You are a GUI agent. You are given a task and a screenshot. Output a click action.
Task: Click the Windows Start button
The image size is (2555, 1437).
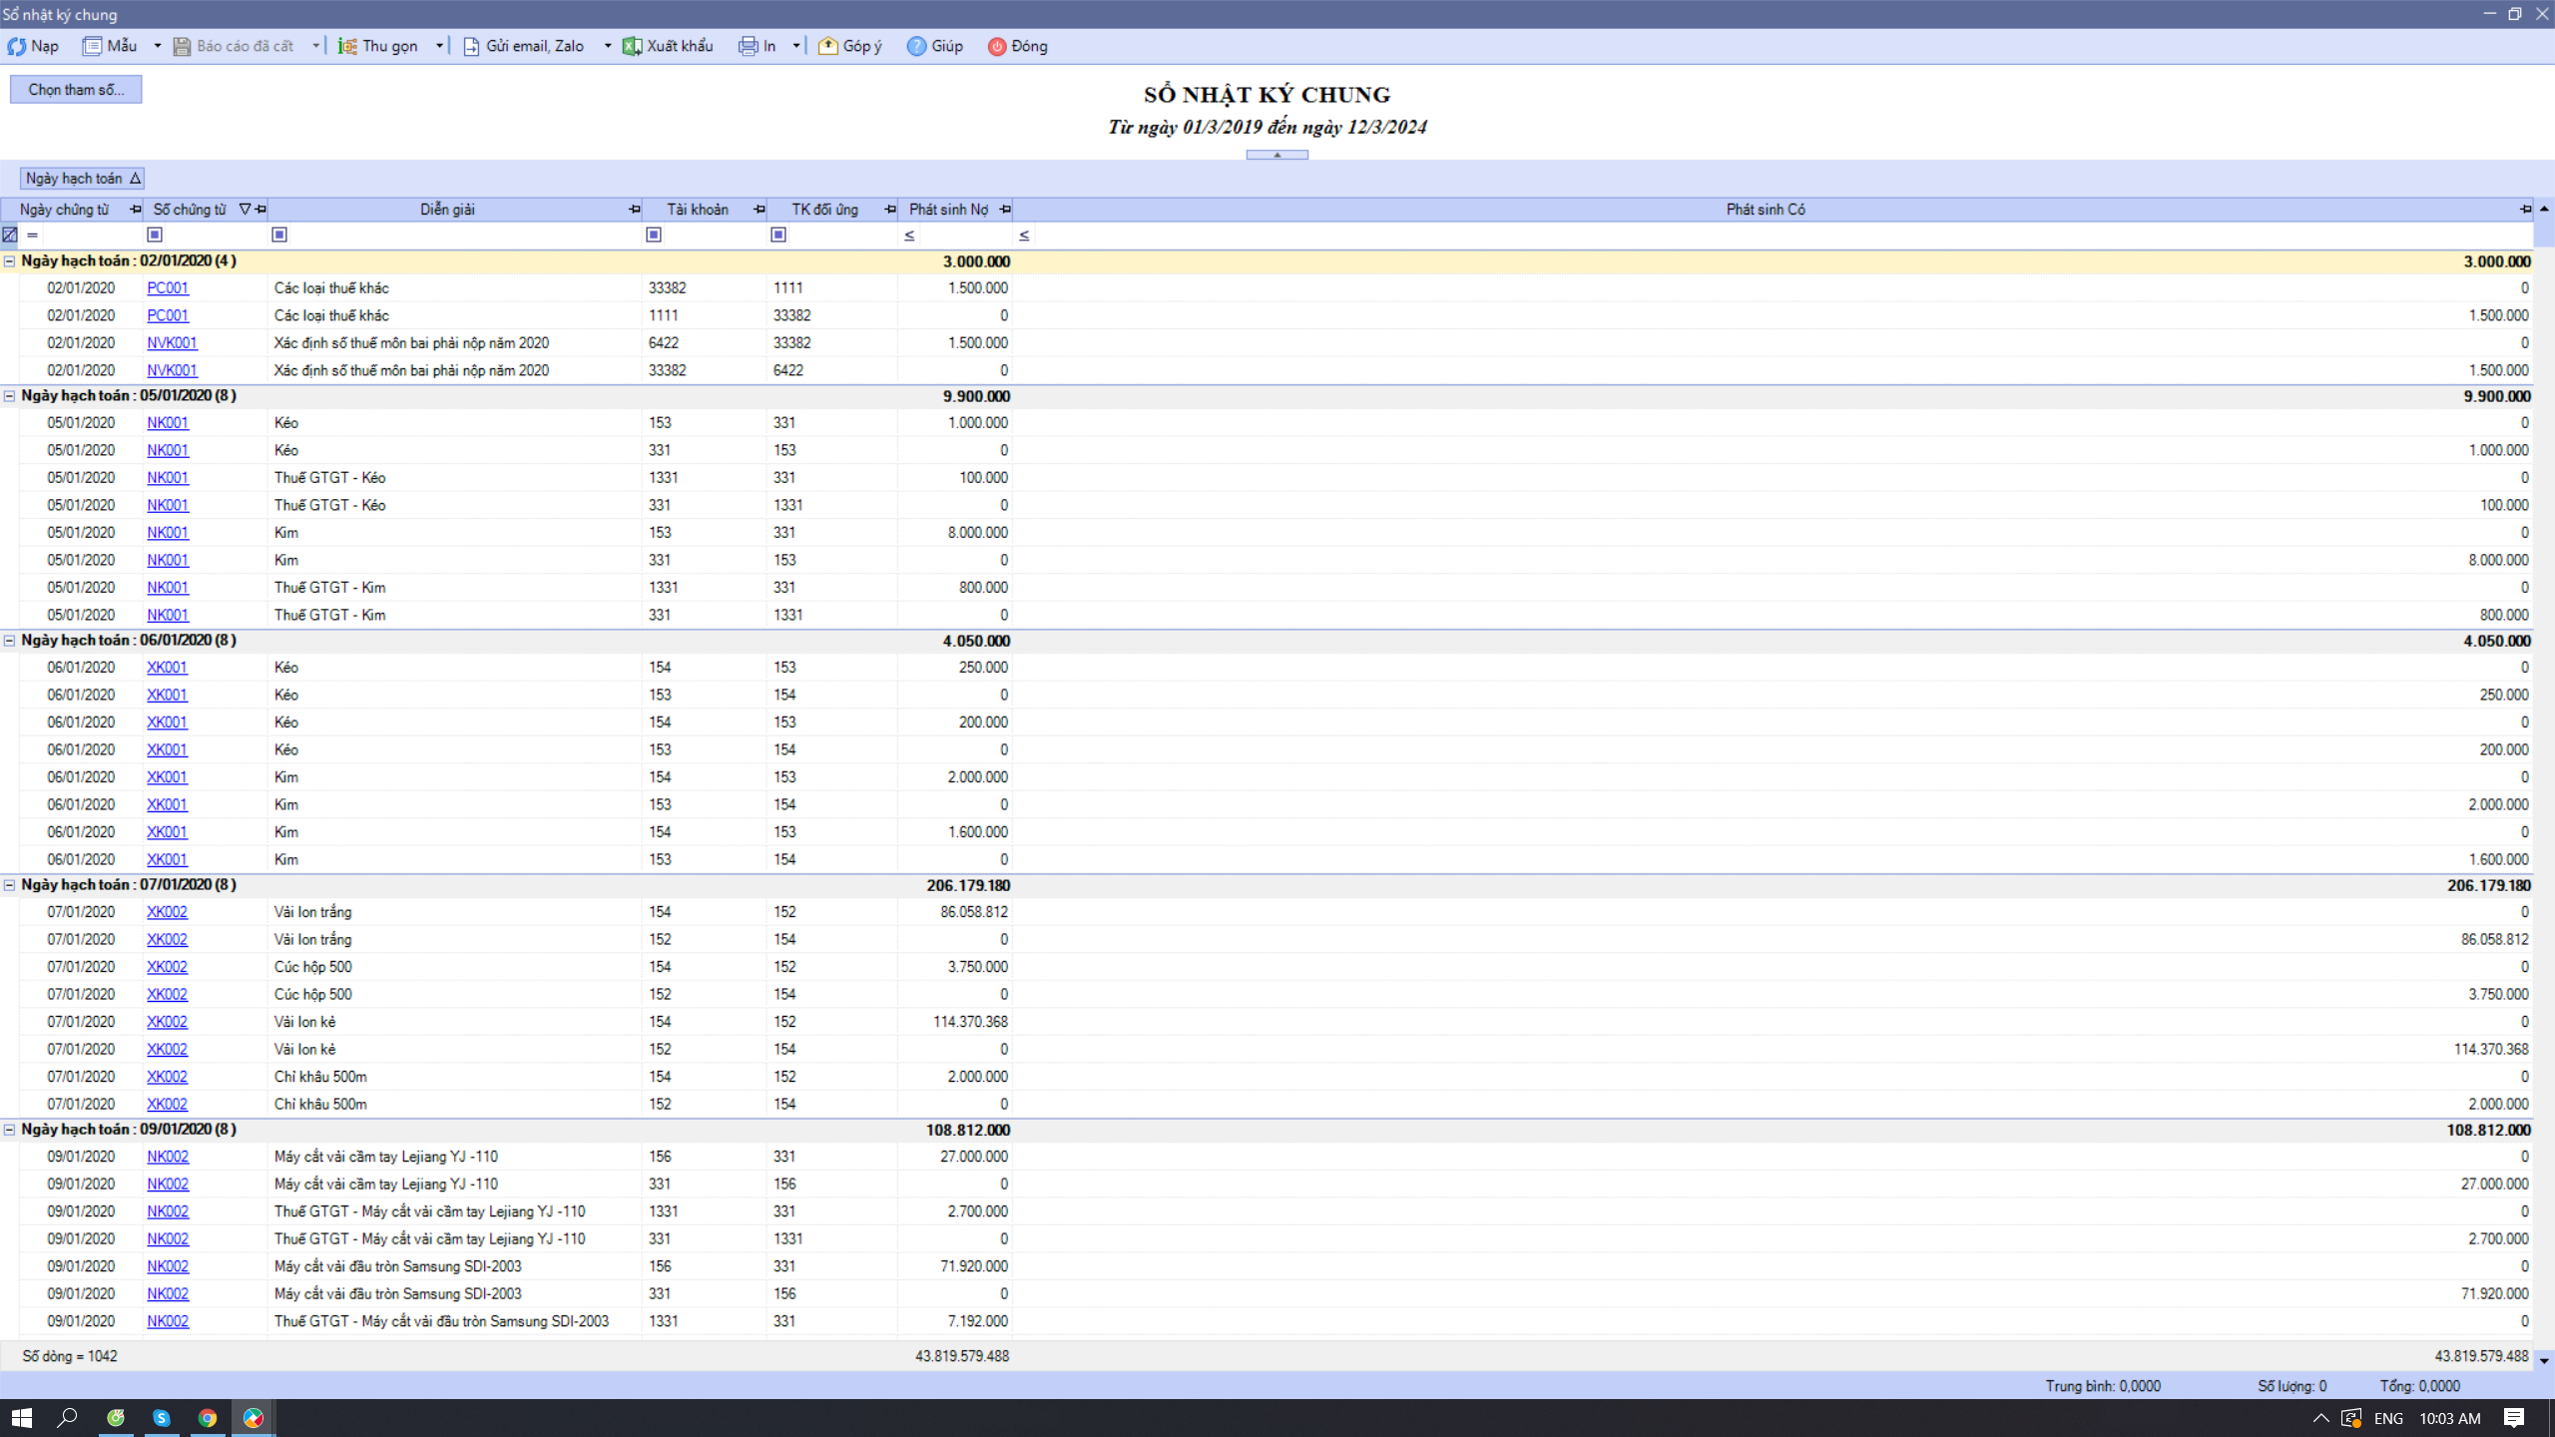pyautogui.click(x=21, y=1418)
